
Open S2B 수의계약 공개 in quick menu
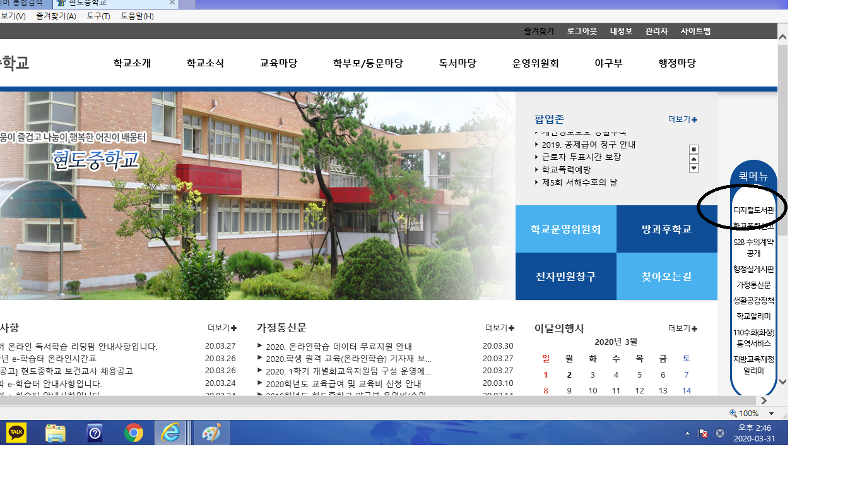click(753, 248)
